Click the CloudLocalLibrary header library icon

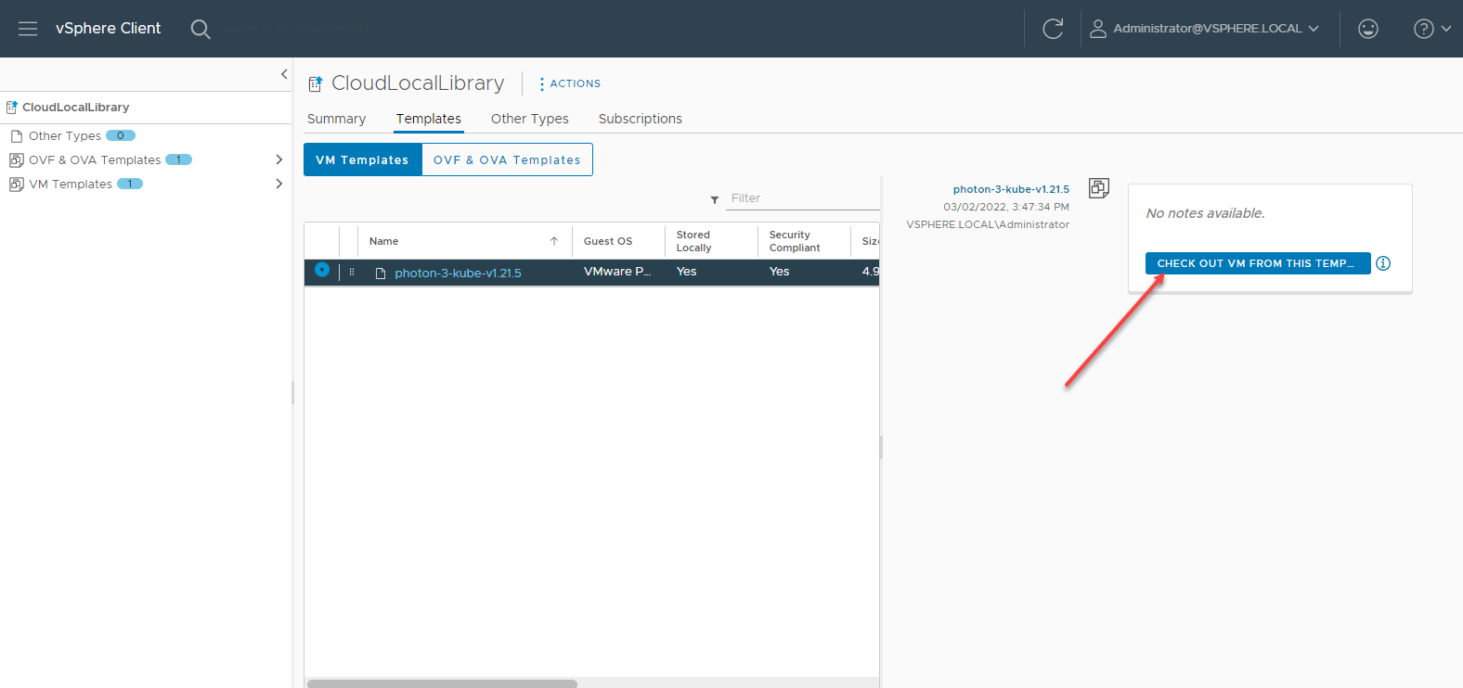click(x=316, y=83)
